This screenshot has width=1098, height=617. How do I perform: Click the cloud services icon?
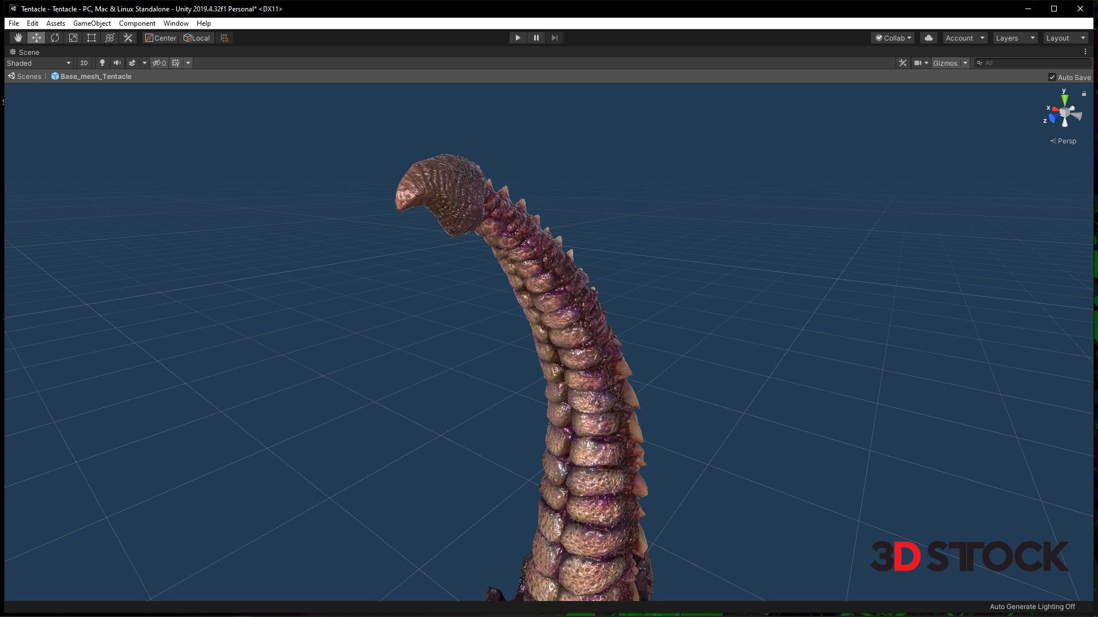pyautogui.click(x=929, y=38)
